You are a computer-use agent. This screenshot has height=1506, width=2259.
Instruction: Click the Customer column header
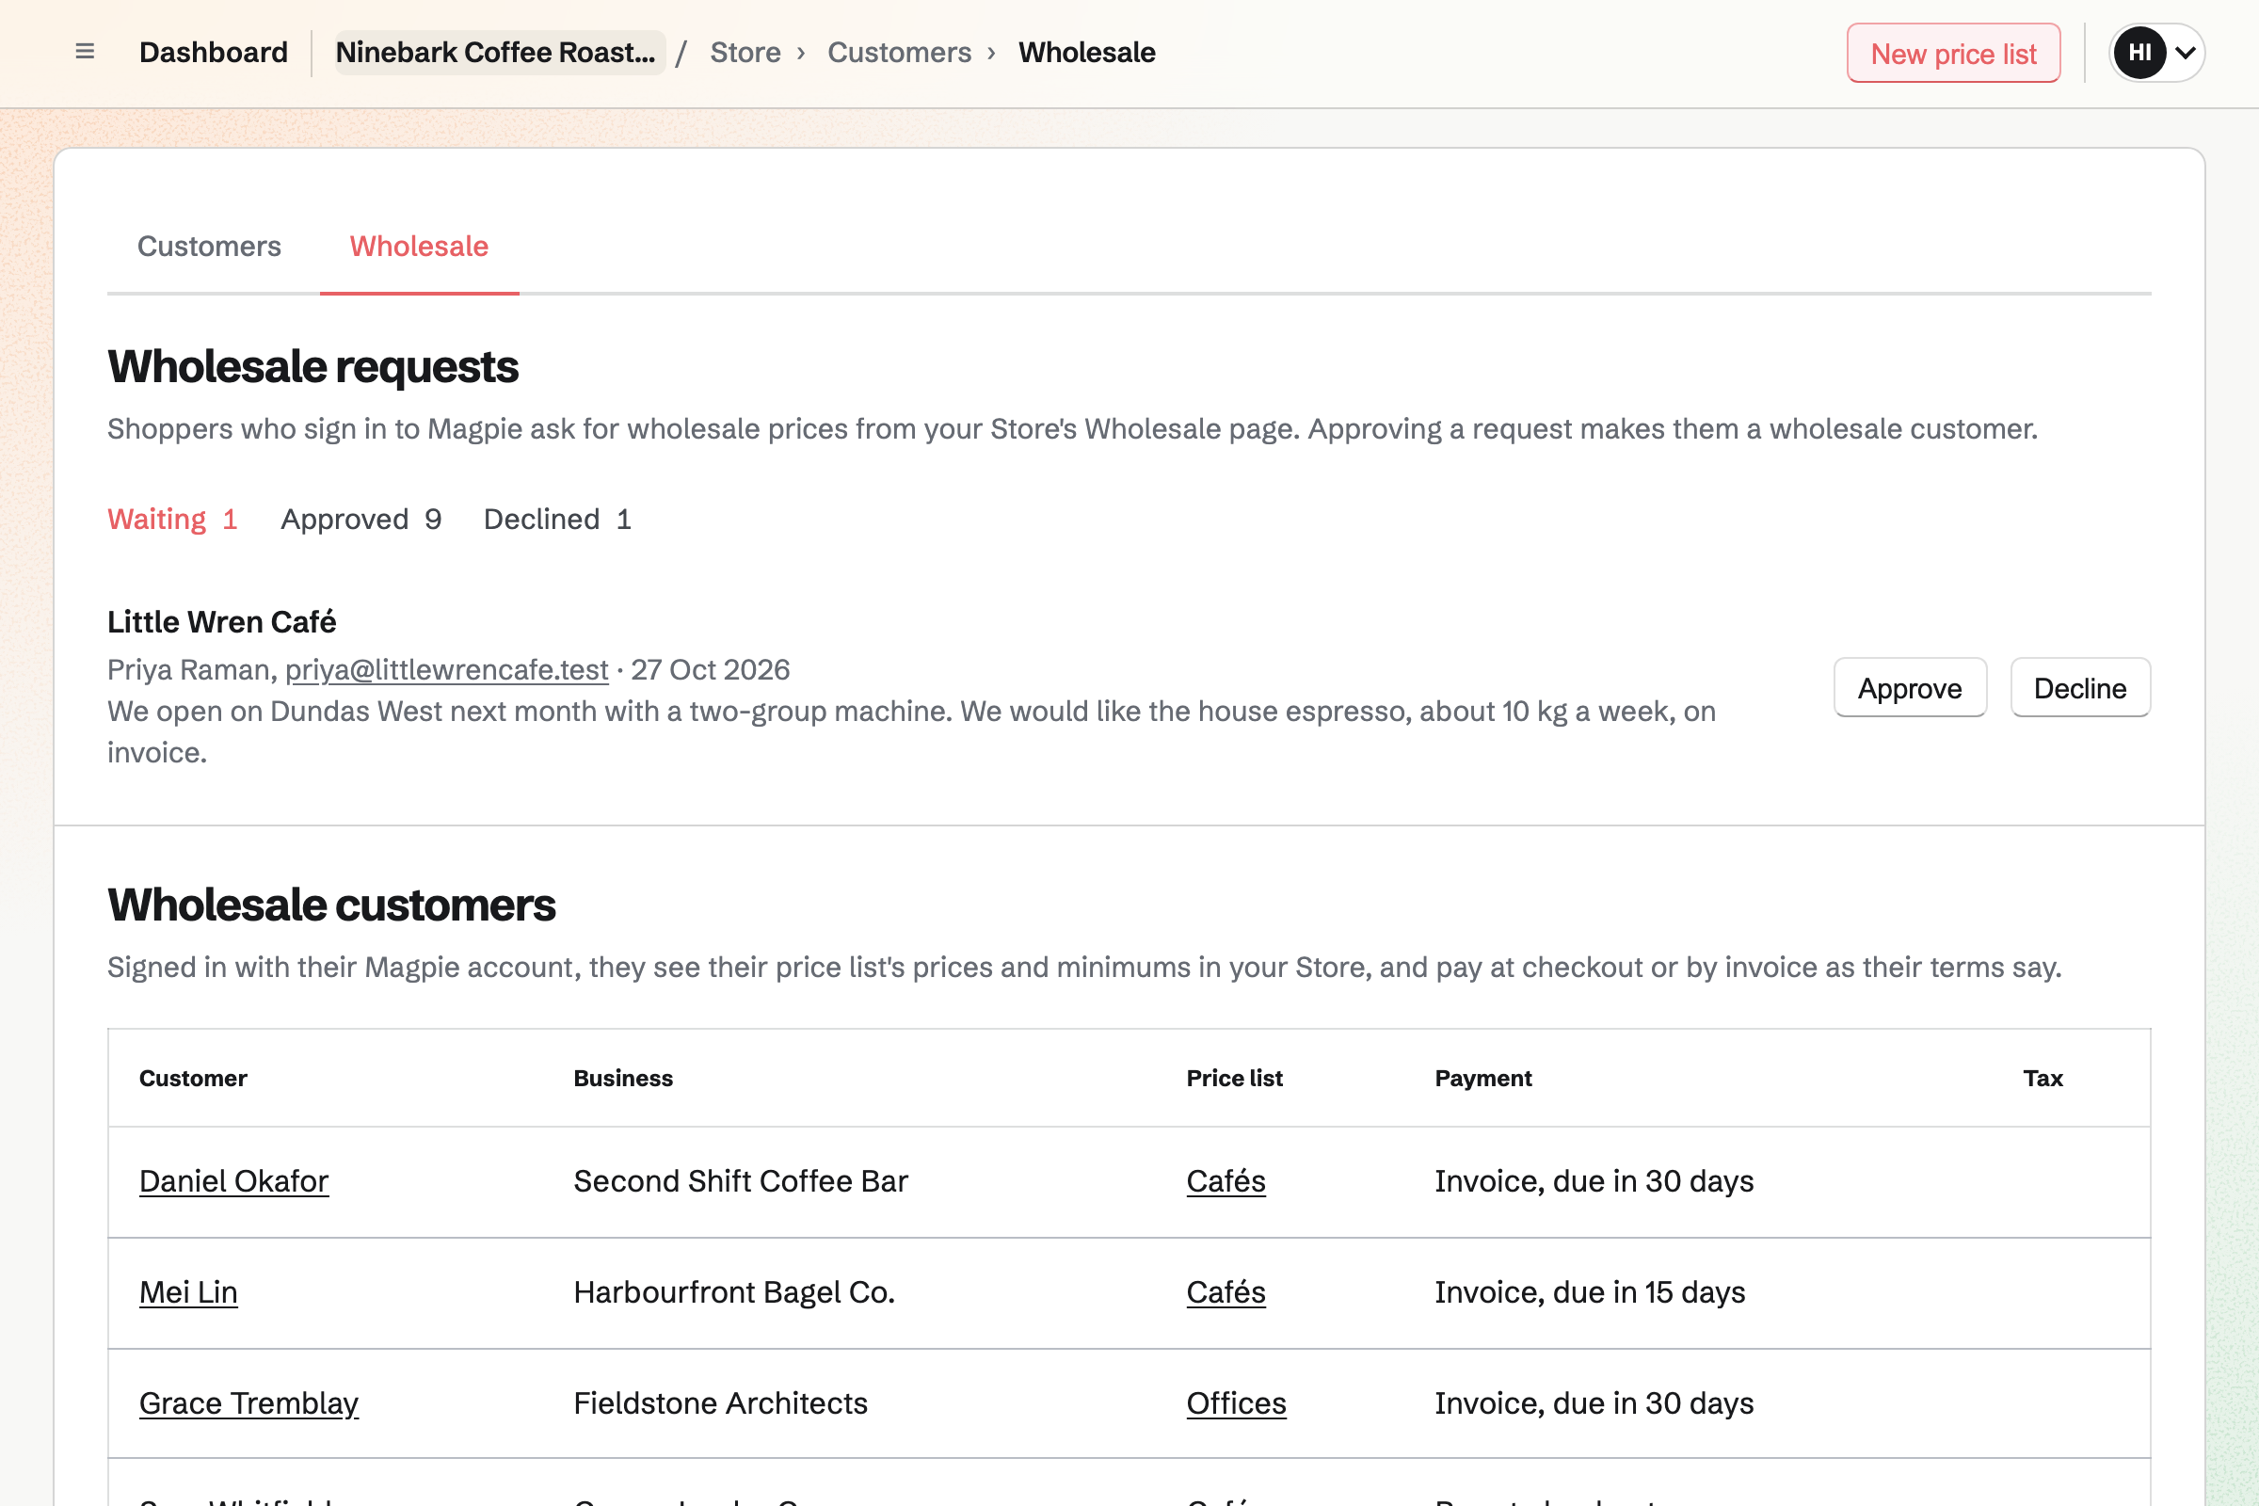click(x=193, y=1078)
